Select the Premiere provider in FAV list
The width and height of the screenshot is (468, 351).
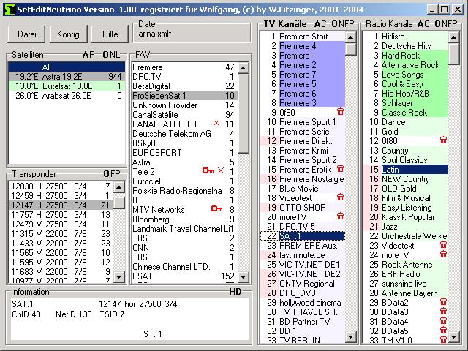[x=184, y=67]
